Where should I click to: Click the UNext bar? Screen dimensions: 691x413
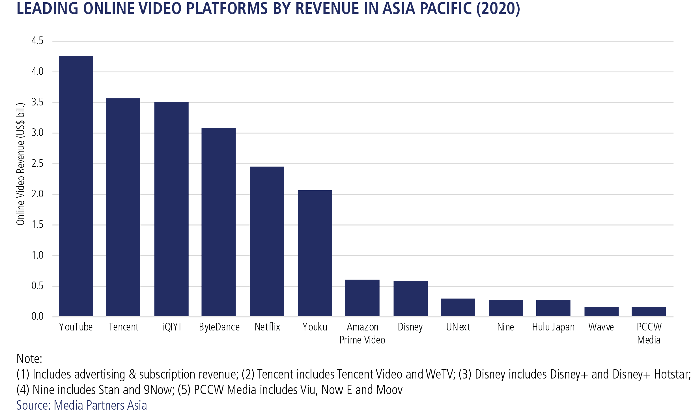tap(458, 307)
